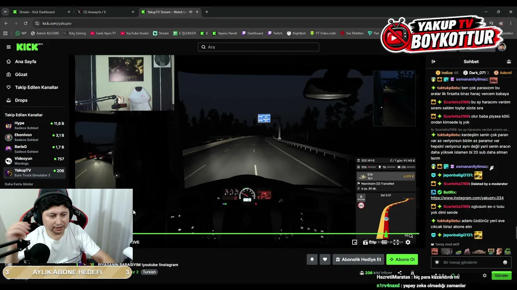Switch to the (1) Anasayfa / X tab

106,12
